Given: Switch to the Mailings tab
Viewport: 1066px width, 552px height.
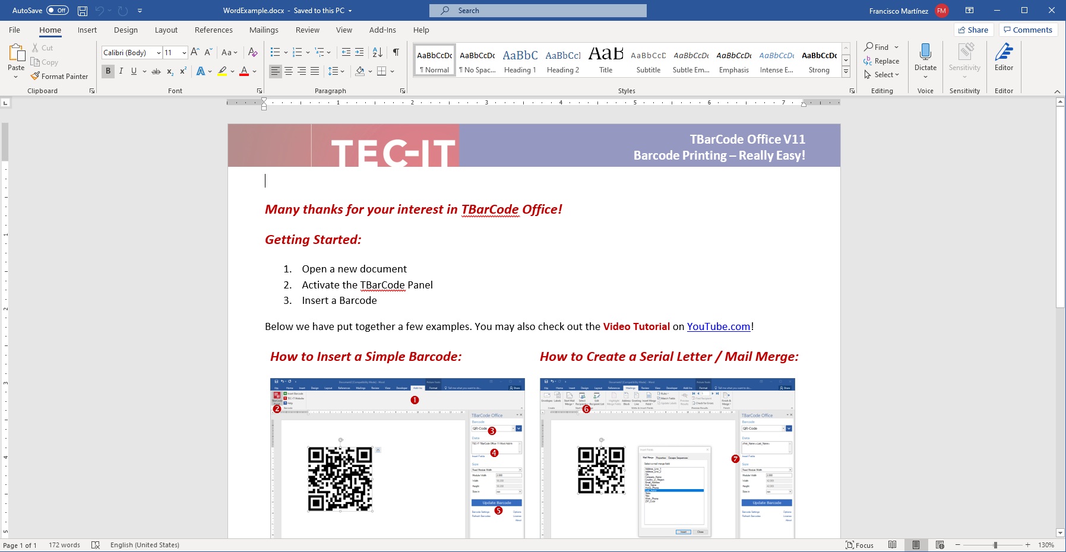Looking at the screenshot, I should (x=264, y=30).
